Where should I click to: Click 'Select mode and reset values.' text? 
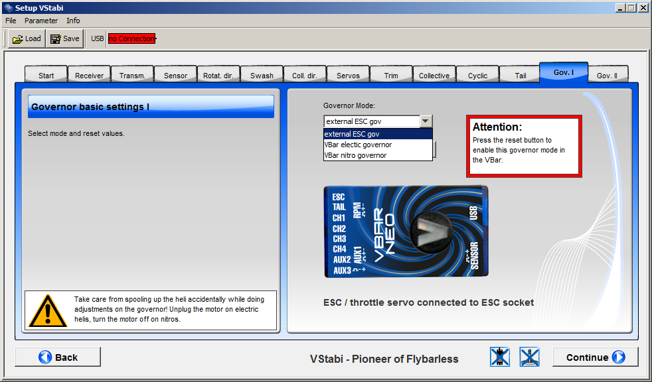76,134
